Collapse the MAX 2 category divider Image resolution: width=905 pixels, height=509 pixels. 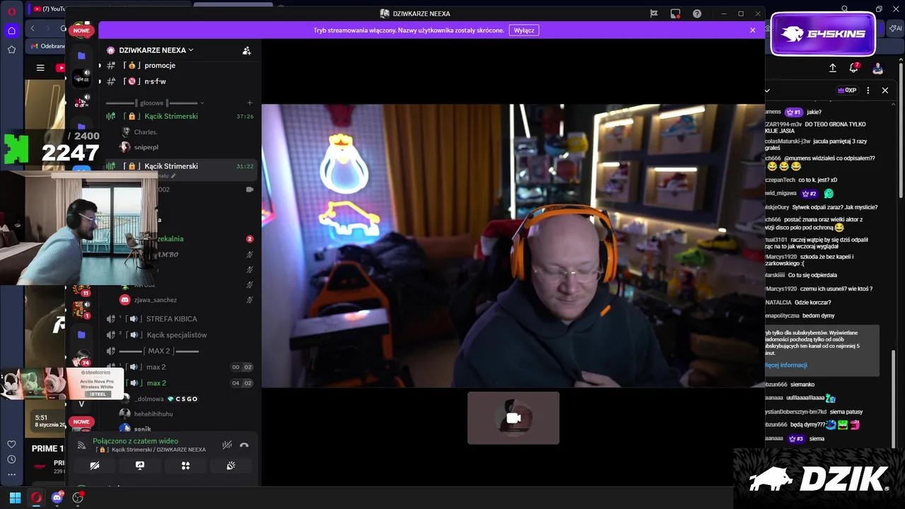click(158, 351)
